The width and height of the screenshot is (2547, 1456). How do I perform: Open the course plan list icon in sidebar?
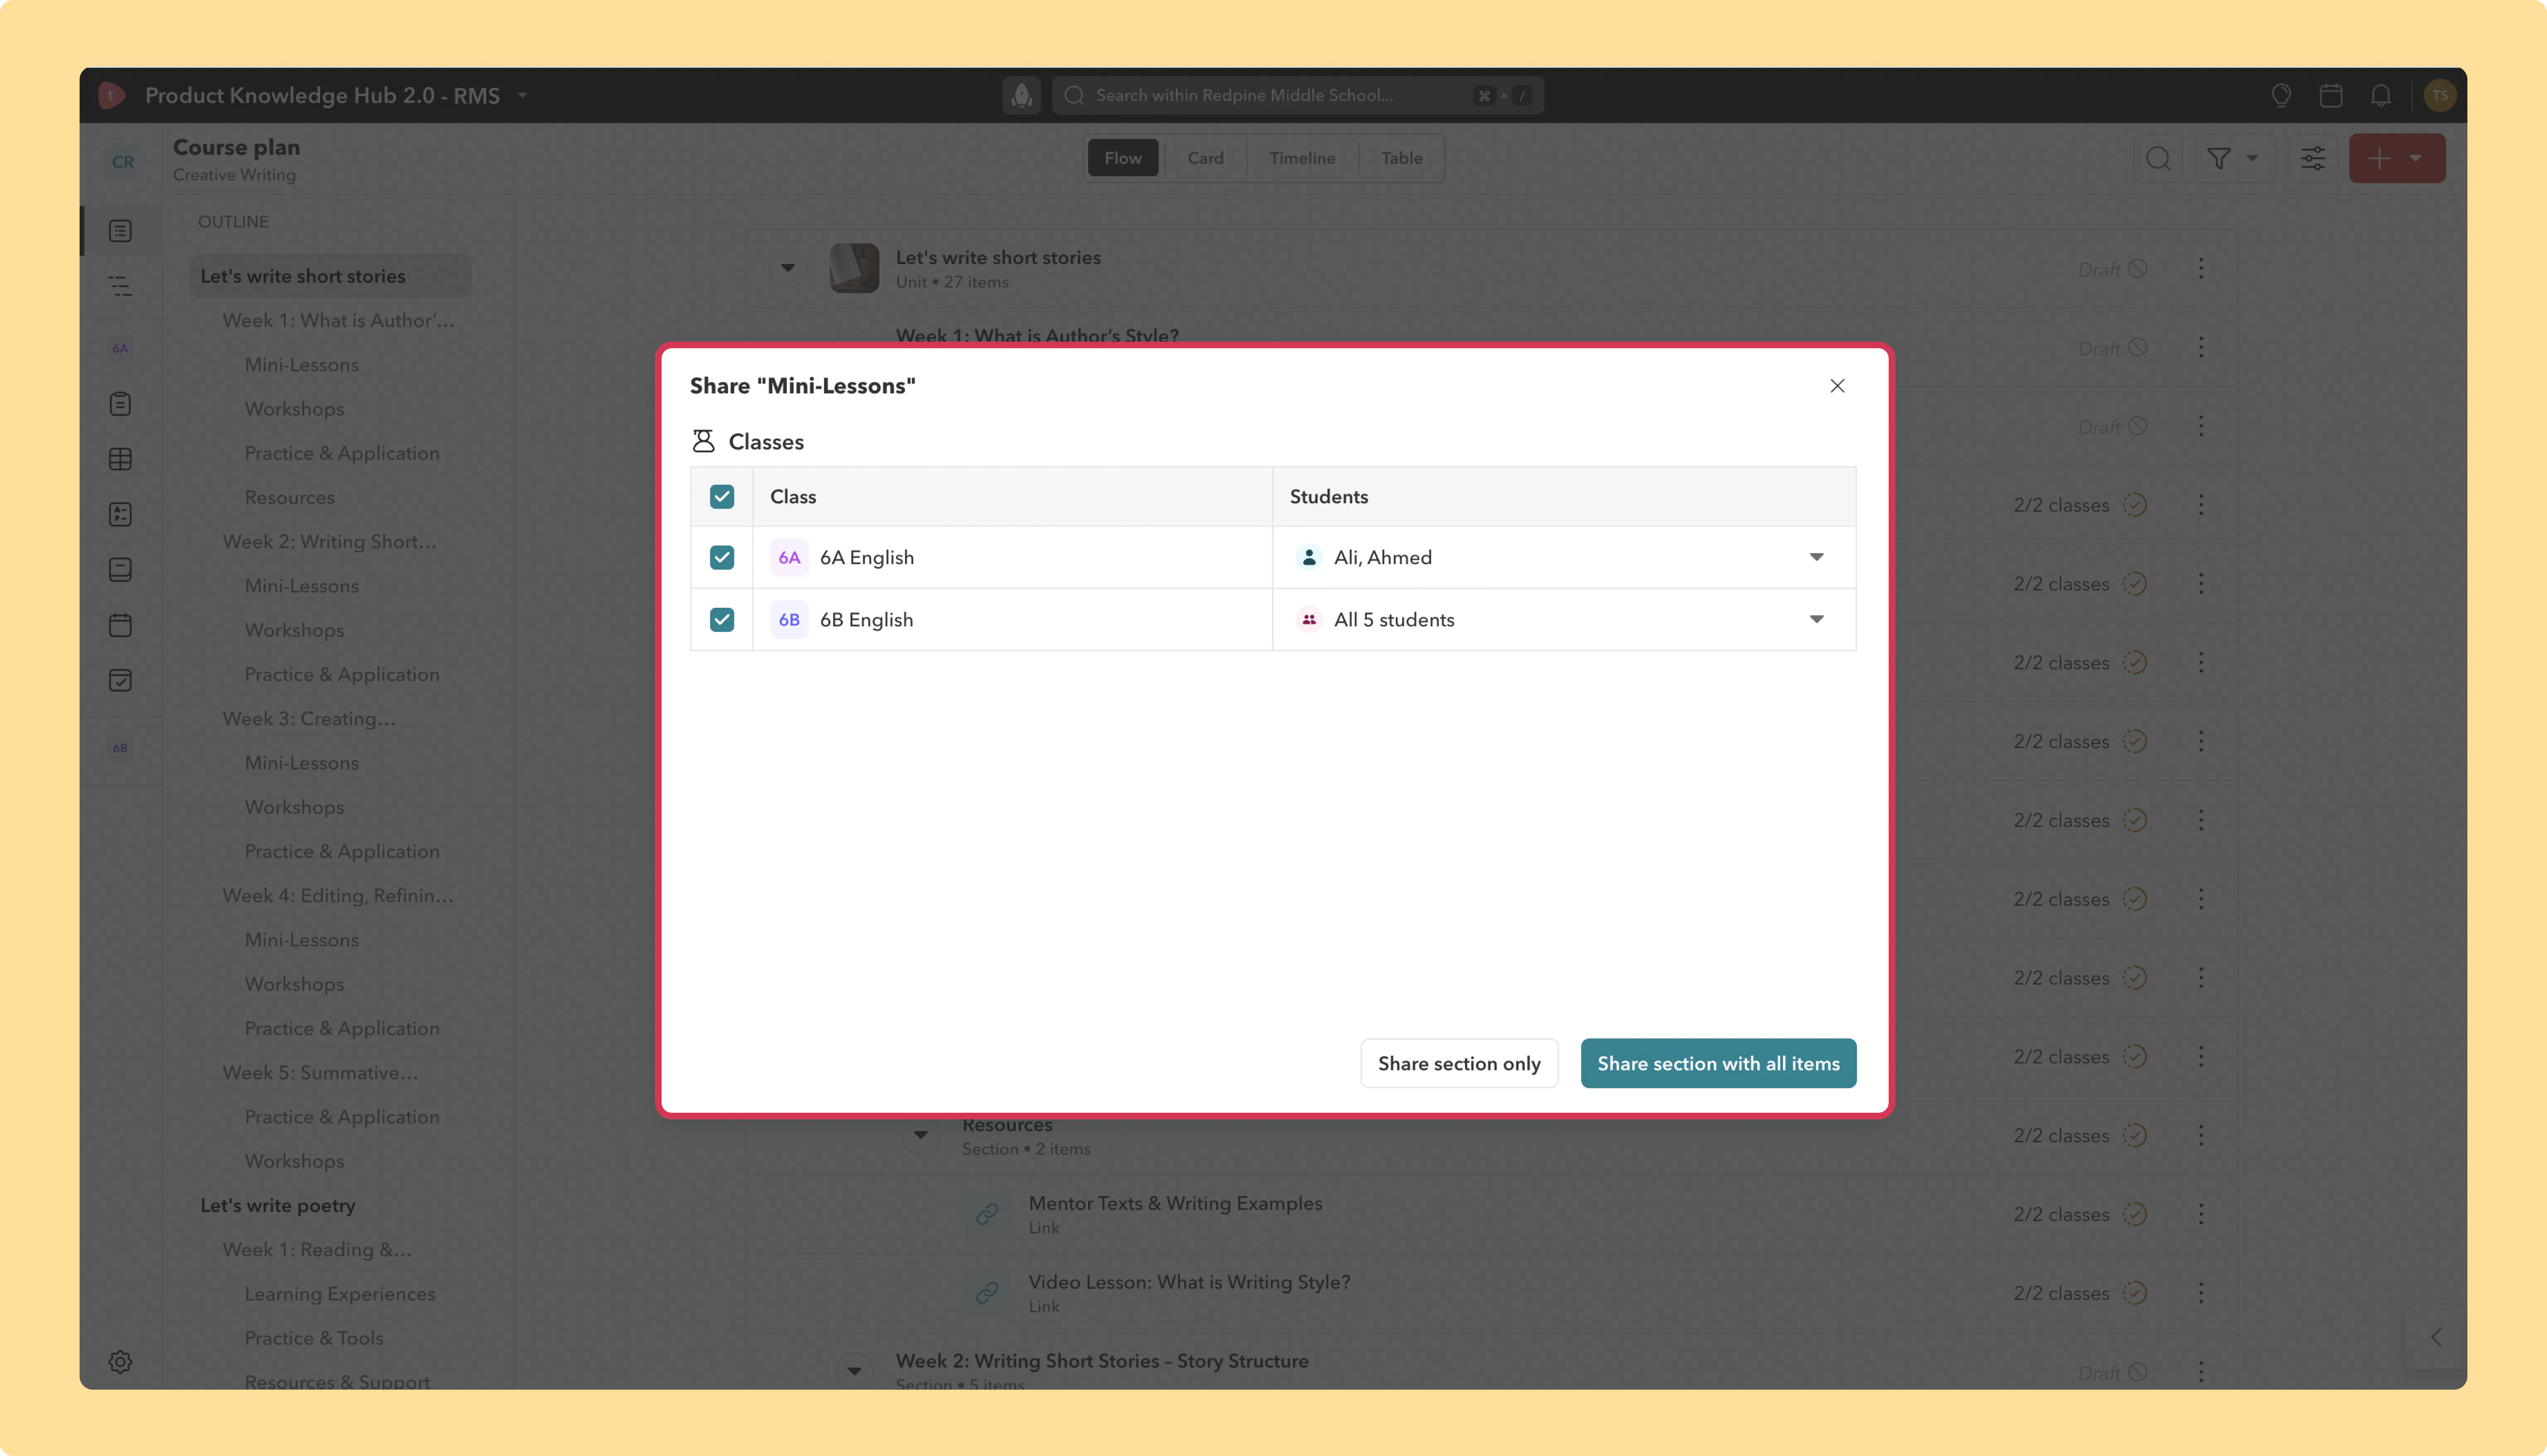click(x=120, y=231)
